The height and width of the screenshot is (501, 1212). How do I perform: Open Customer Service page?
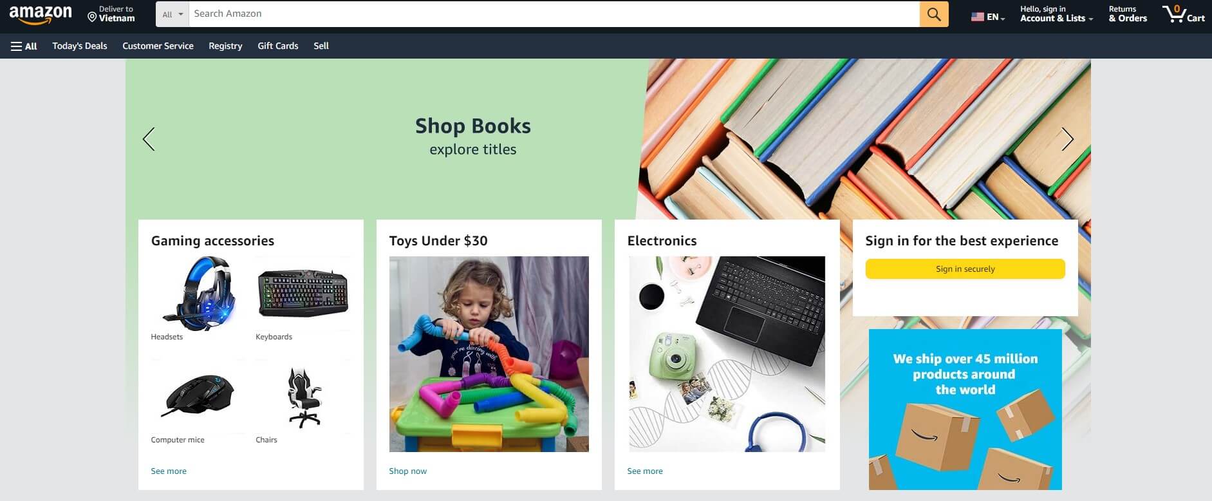coord(158,46)
